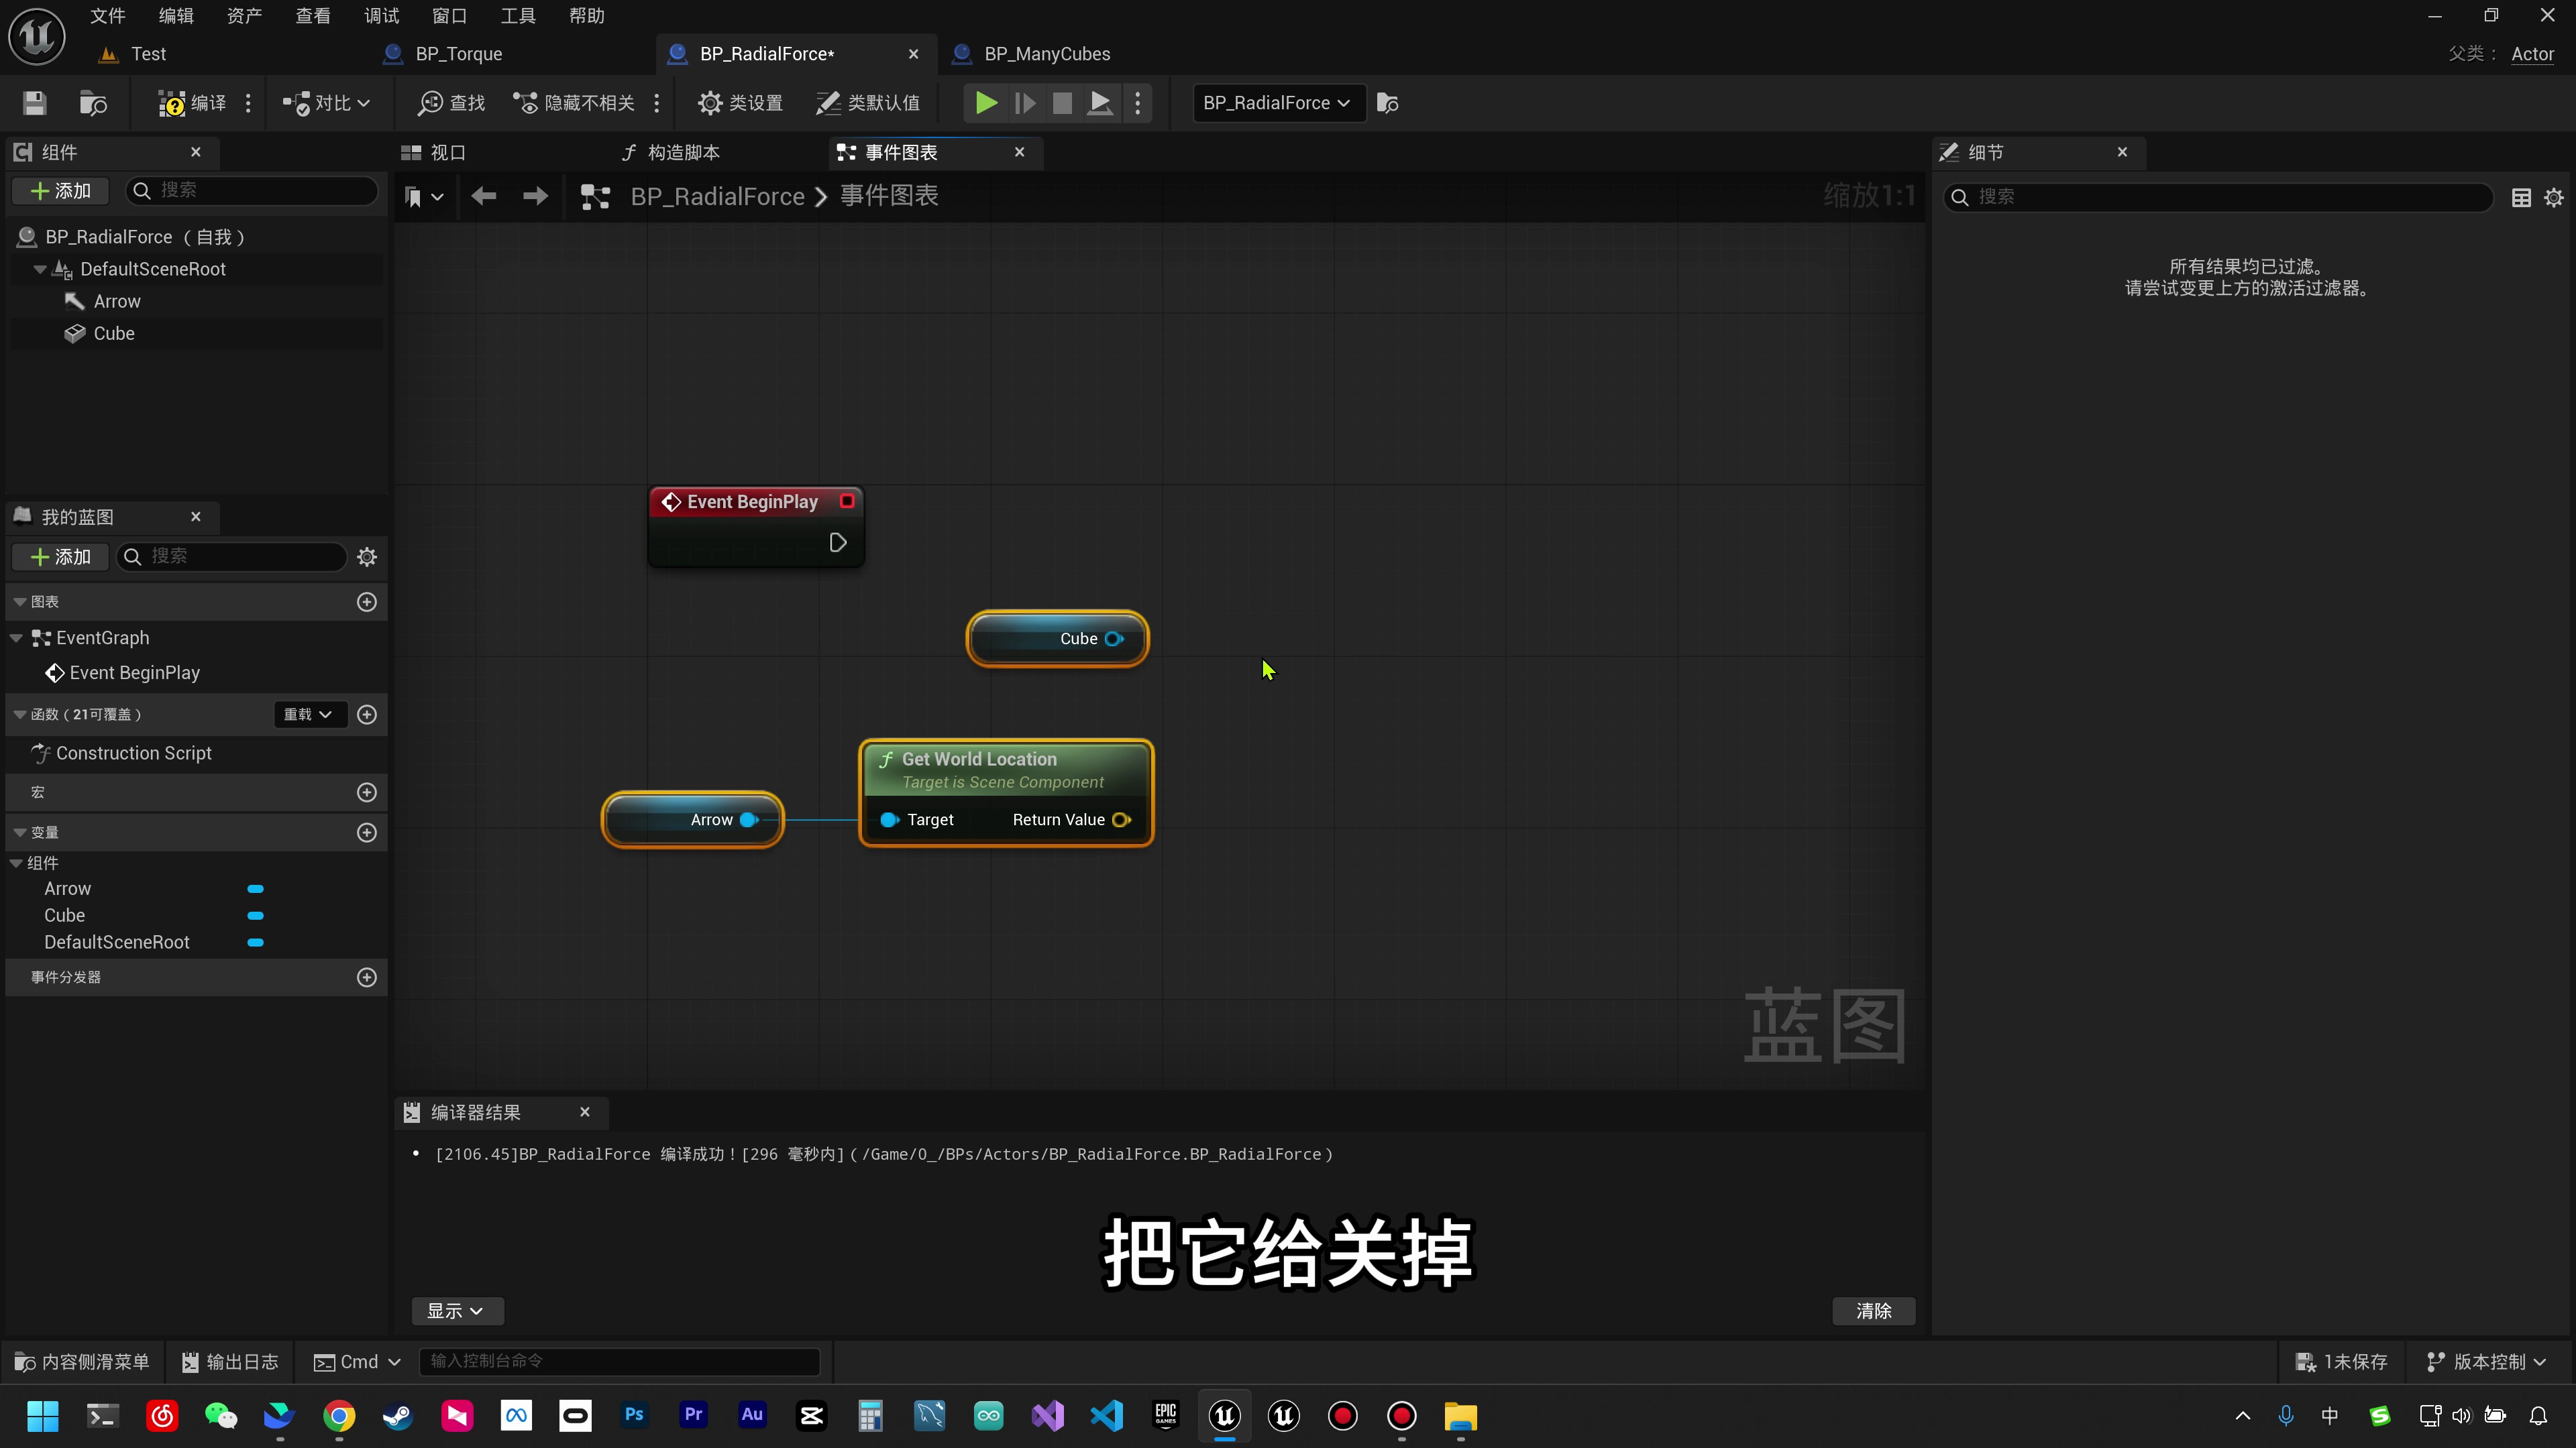This screenshot has width=2576, height=1448.
Task: Click the graph navigate forward arrow
Action: pos(535,196)
